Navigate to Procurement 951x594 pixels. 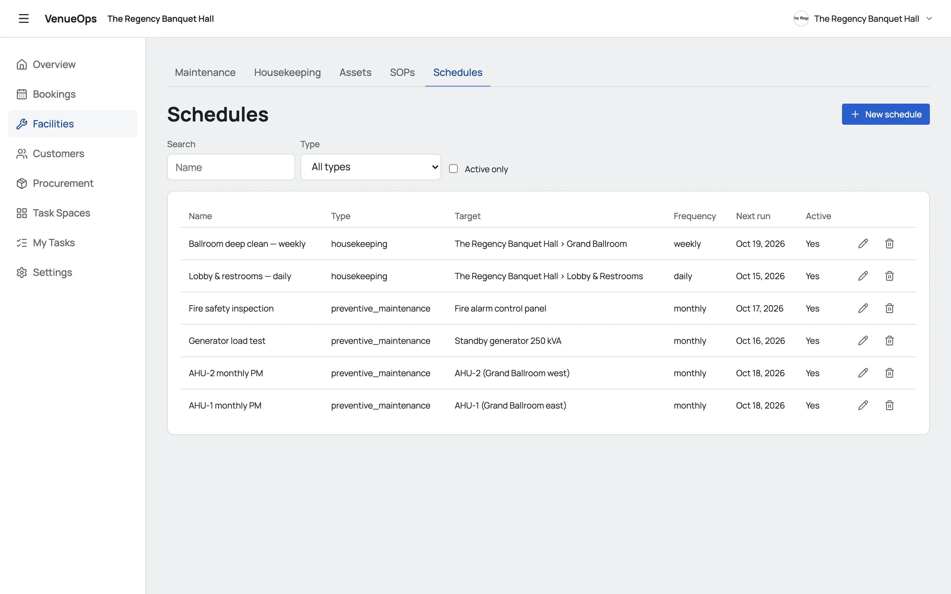[73, 183]
